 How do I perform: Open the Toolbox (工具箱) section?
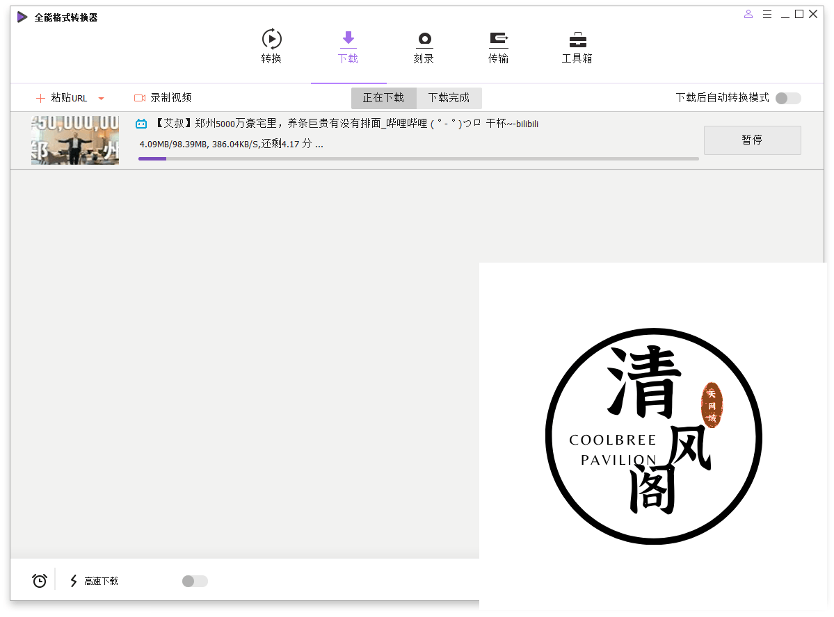click(577, 47)
